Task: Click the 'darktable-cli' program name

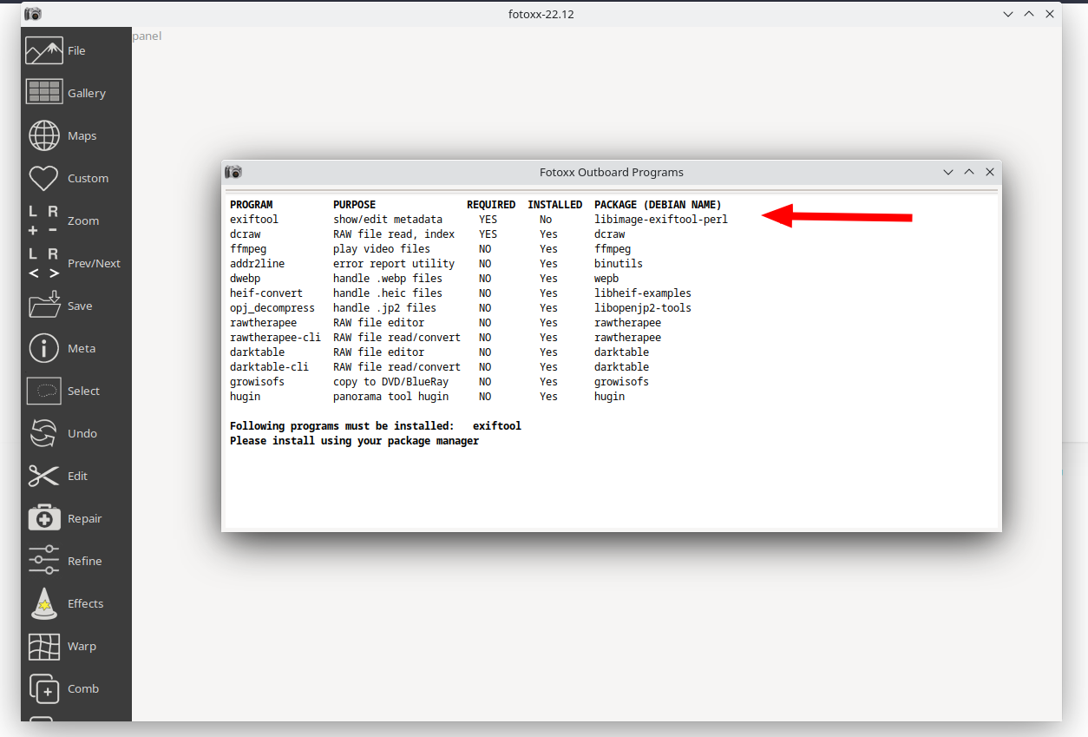Action: (270, 367)
